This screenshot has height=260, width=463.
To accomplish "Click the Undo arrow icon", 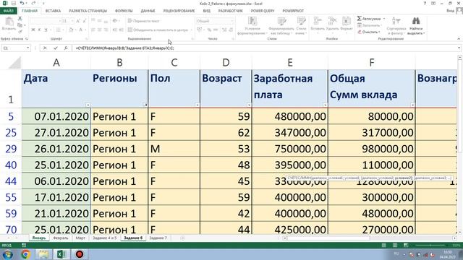I will [22, 3].
